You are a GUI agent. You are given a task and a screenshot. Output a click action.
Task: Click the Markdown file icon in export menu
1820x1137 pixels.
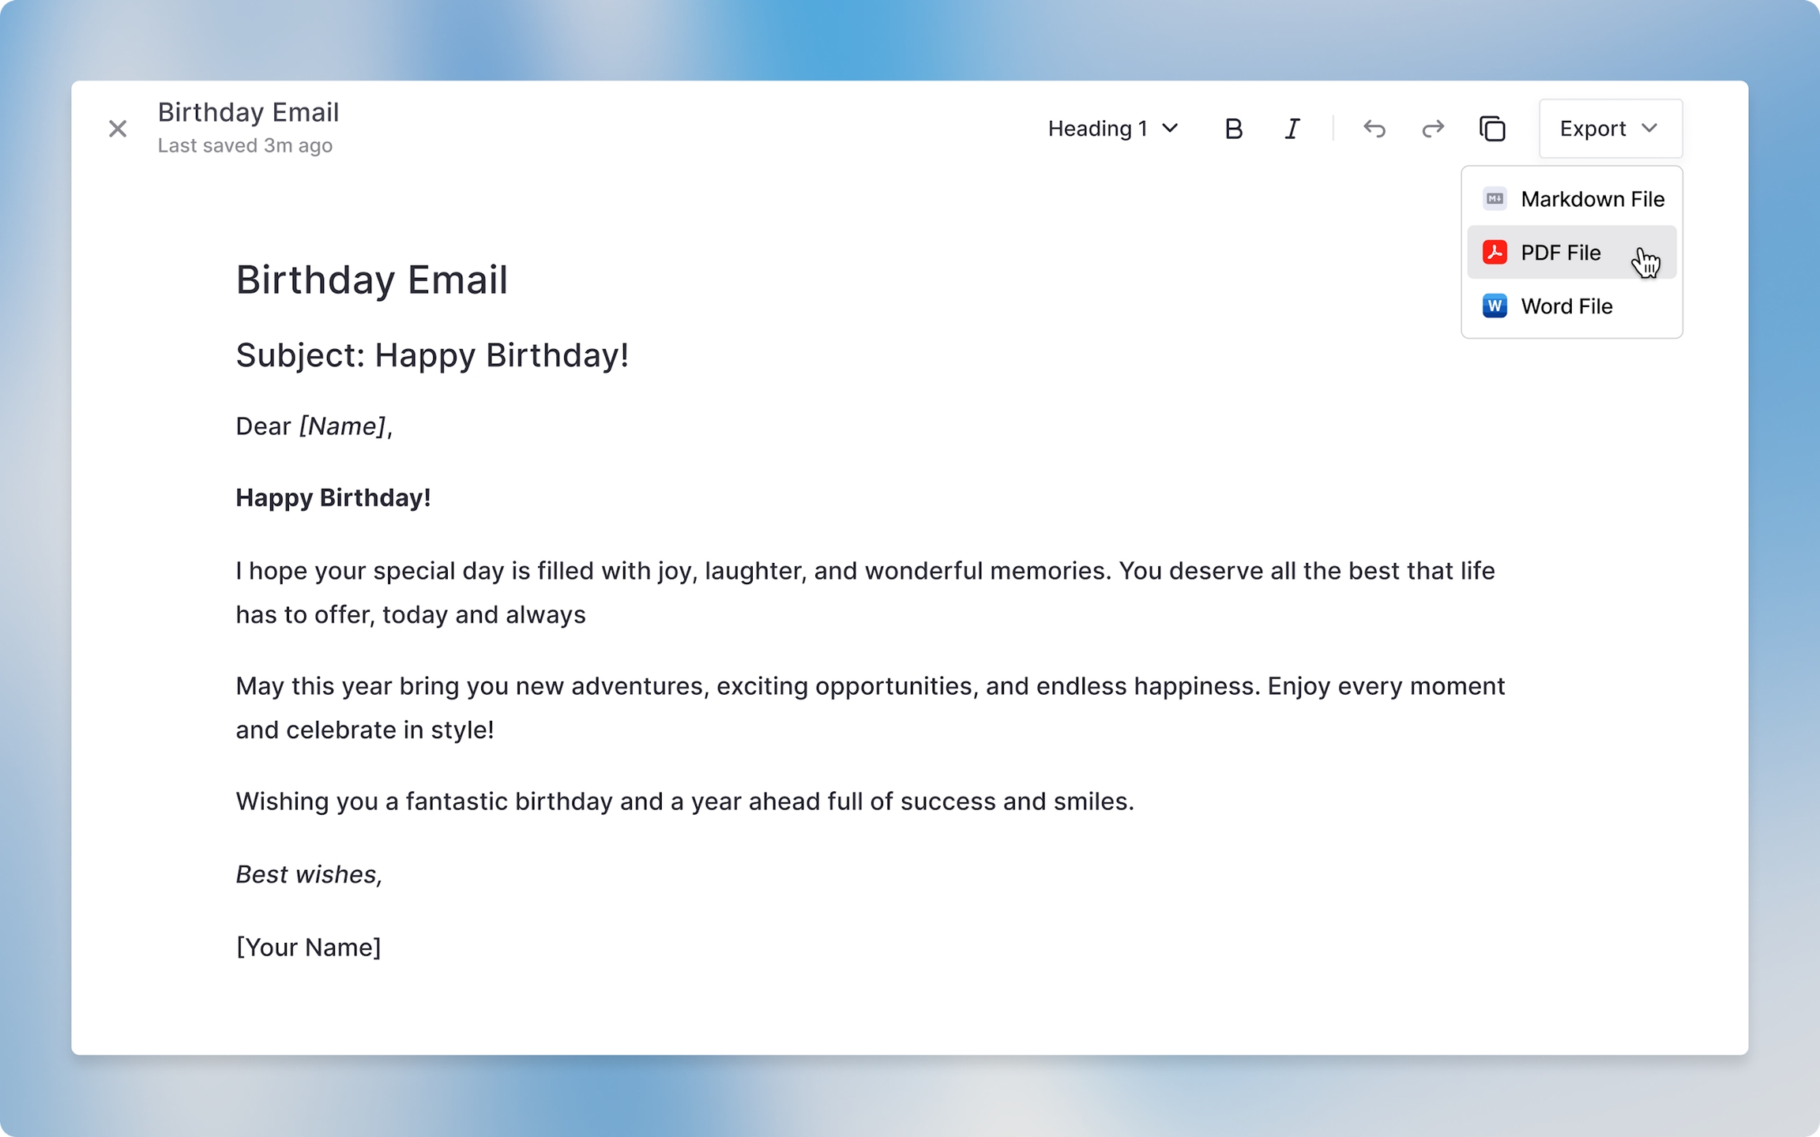(x=1495, y=199)
